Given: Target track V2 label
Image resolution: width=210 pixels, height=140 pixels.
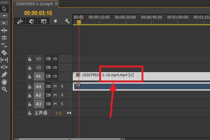Looking at the screenshot, I should (x=39, y=68).
